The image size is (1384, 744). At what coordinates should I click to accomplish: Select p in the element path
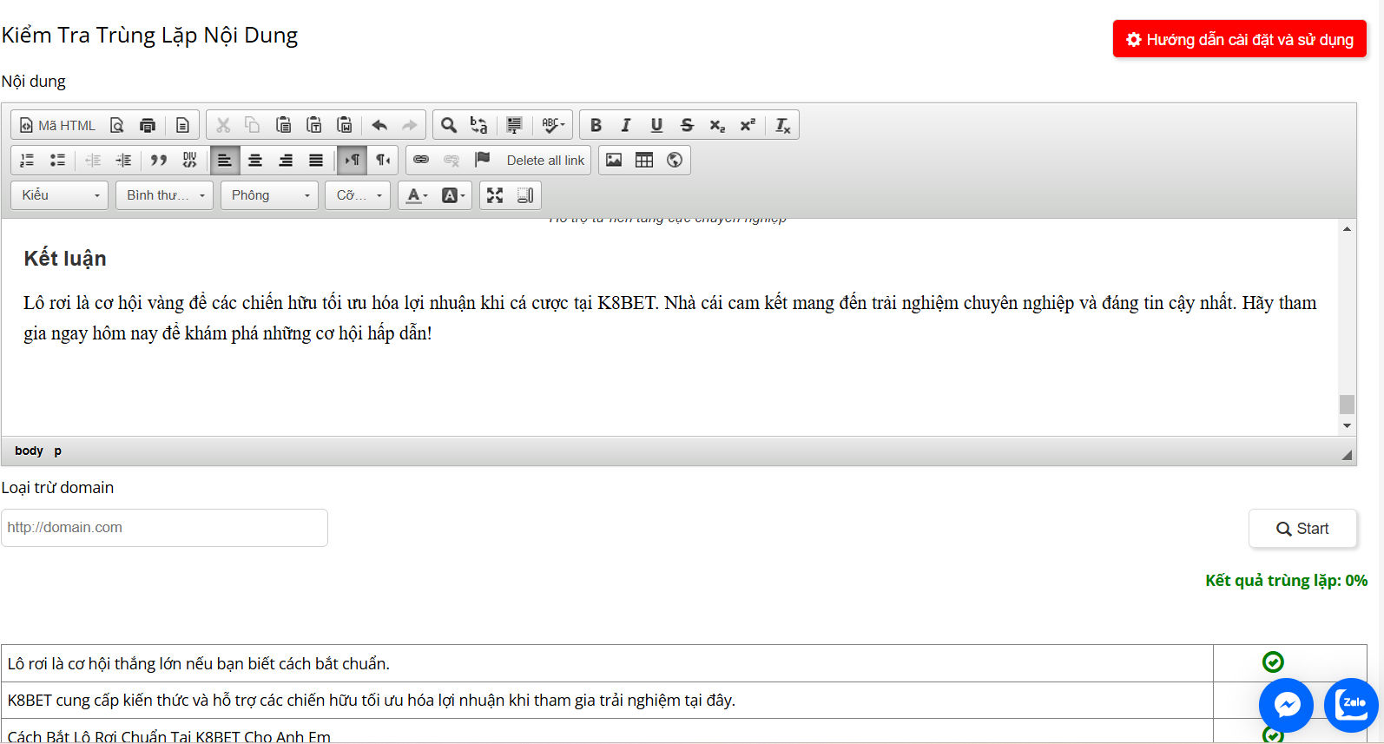tap(58, 451)
